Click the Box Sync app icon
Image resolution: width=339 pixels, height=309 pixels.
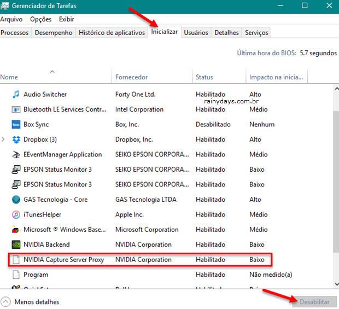pyautogui.click(x=16, y=125)
